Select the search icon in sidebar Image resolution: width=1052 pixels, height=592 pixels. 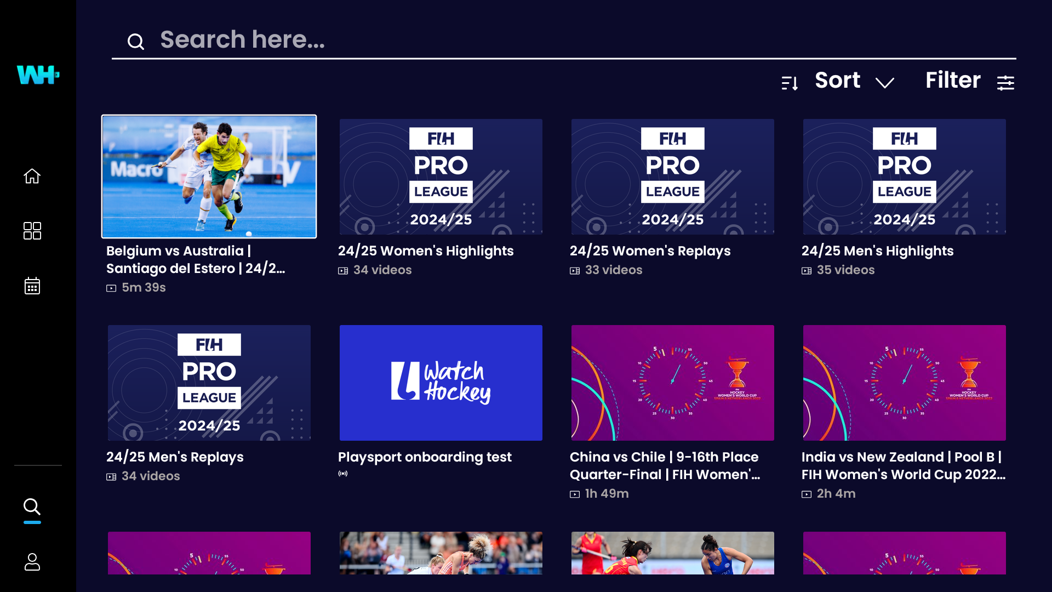coord(32,506)
